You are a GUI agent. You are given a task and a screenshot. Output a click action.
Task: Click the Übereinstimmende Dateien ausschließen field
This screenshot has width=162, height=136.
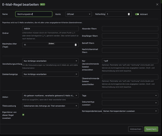click(x=130, y=77)
